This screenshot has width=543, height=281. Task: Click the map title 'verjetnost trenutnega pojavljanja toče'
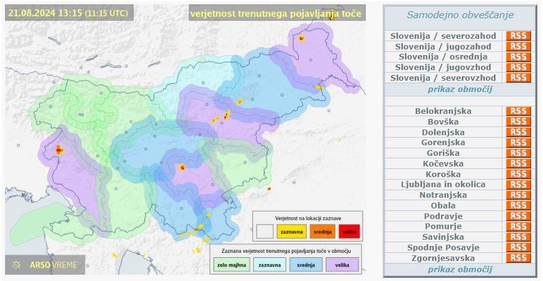tap(276, 13)
